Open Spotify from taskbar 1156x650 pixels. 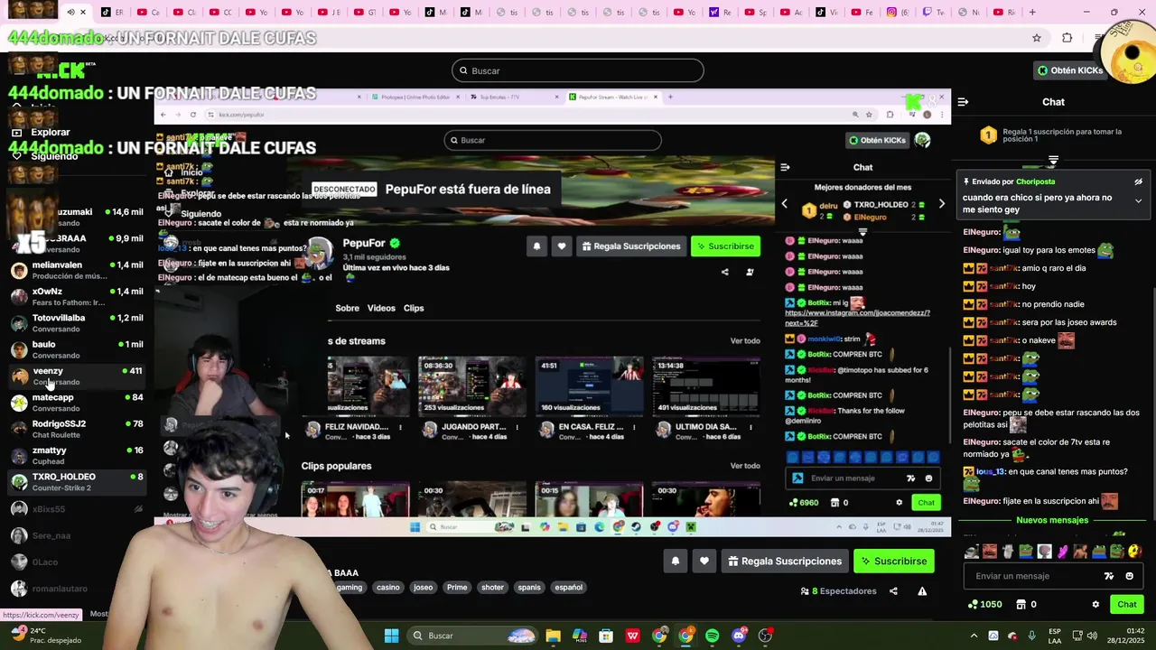pyautogui.click(x=712, y=636)
